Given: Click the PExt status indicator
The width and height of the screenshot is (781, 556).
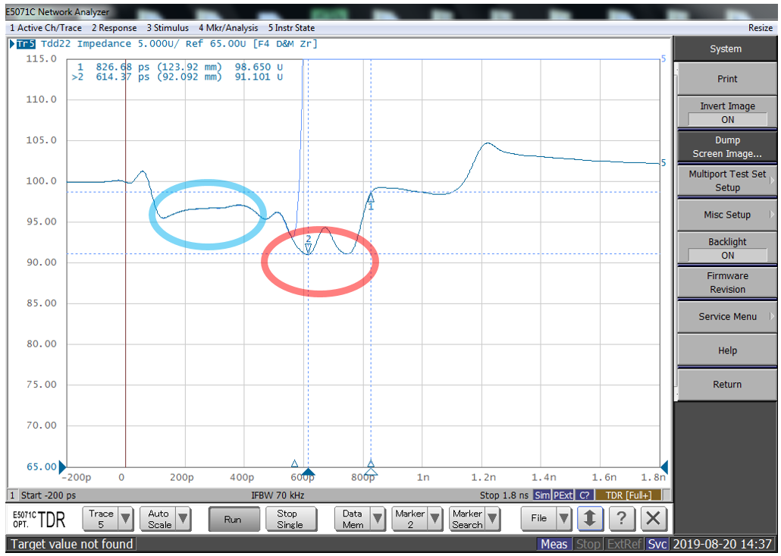Looking at the screenshot, I should (563, 495).
